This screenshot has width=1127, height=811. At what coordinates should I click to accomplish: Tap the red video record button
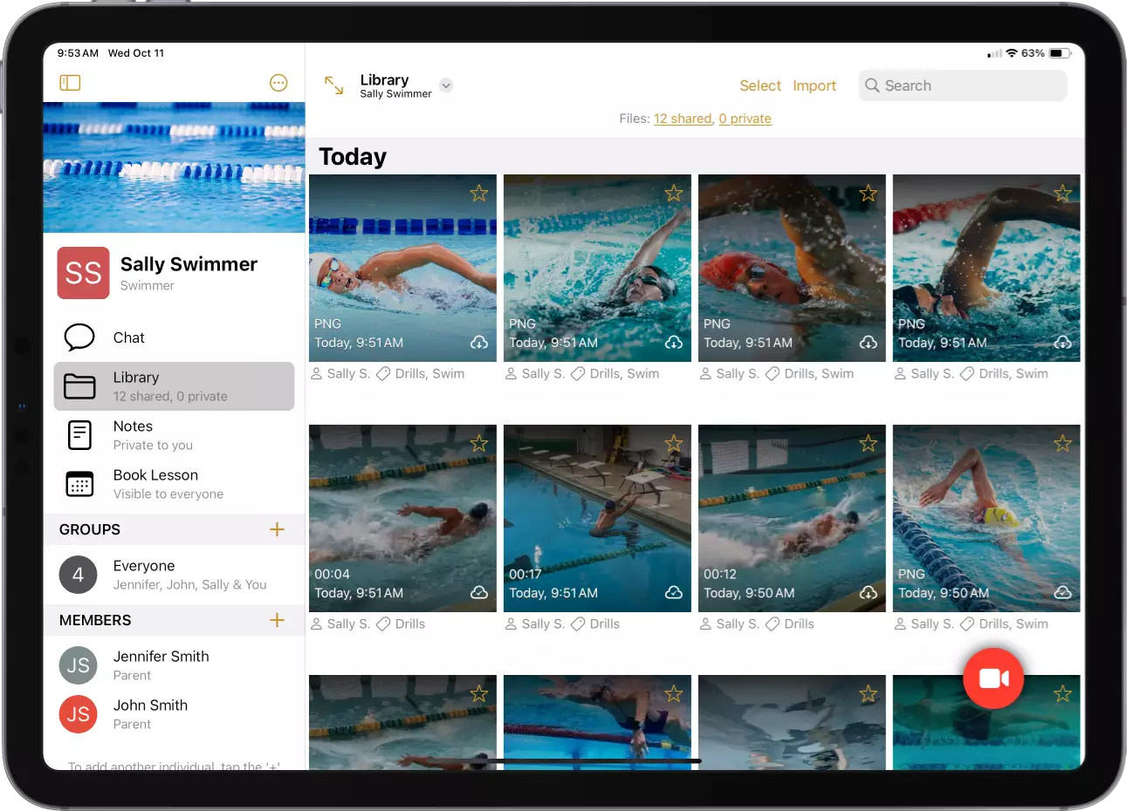[993, 678]
